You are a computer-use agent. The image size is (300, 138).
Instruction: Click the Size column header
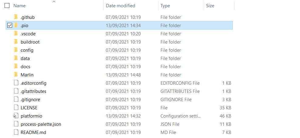click(210, 6)
